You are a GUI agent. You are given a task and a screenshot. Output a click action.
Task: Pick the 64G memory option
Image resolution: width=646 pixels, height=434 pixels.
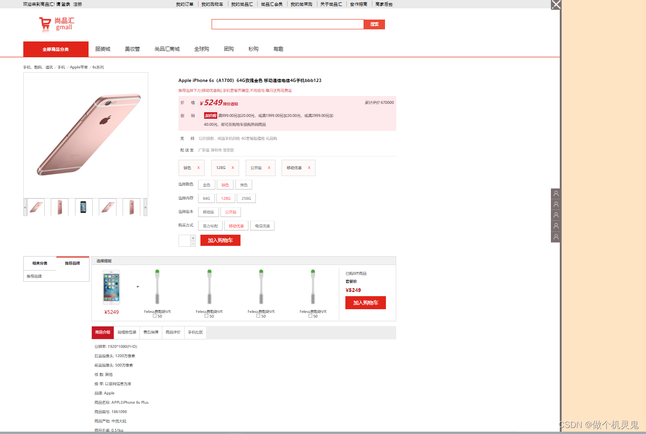click(x=206, y=198)
